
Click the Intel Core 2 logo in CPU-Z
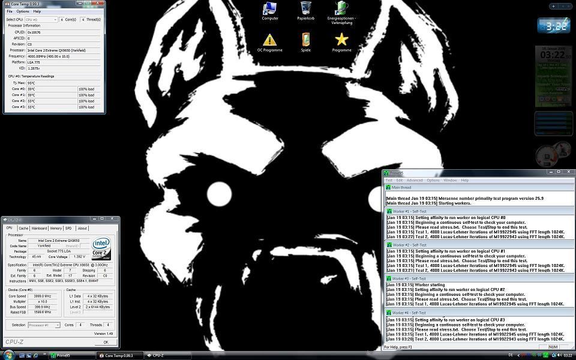pyautogui.click(x=101, y=248)
